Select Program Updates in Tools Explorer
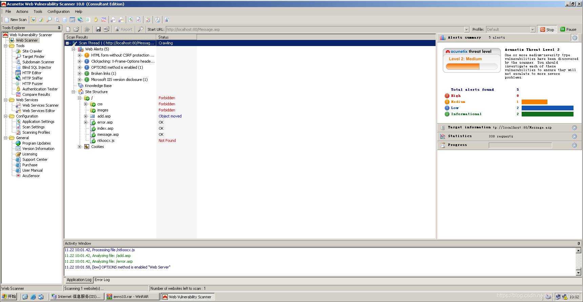583x302 pixels. click(x=37, y=143)
